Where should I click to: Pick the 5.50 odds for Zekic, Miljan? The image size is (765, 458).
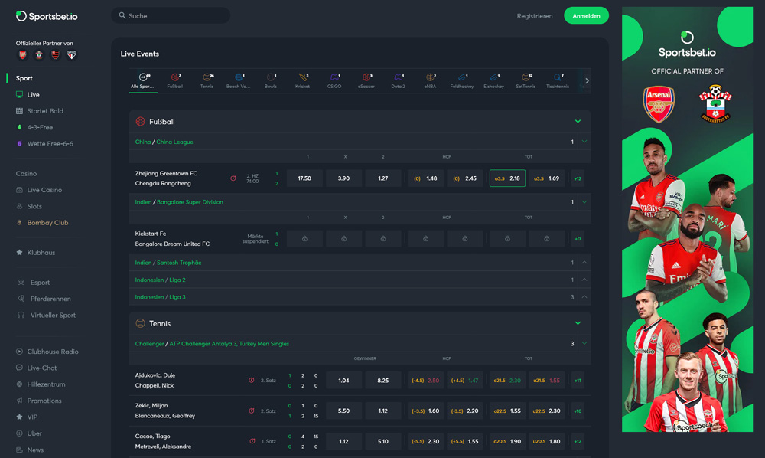(x=344, y=411)
